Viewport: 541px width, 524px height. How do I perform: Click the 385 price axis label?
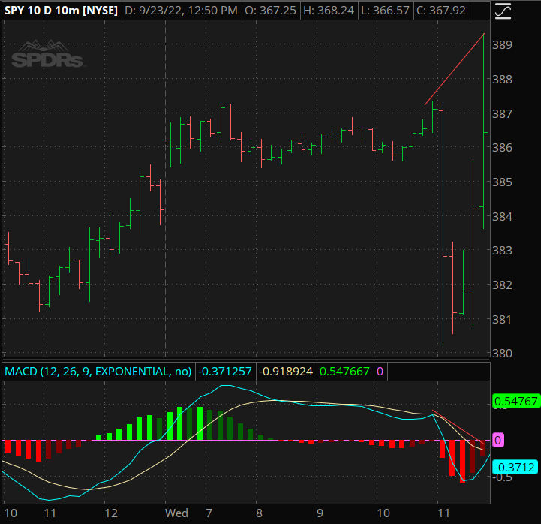(502, 182)
